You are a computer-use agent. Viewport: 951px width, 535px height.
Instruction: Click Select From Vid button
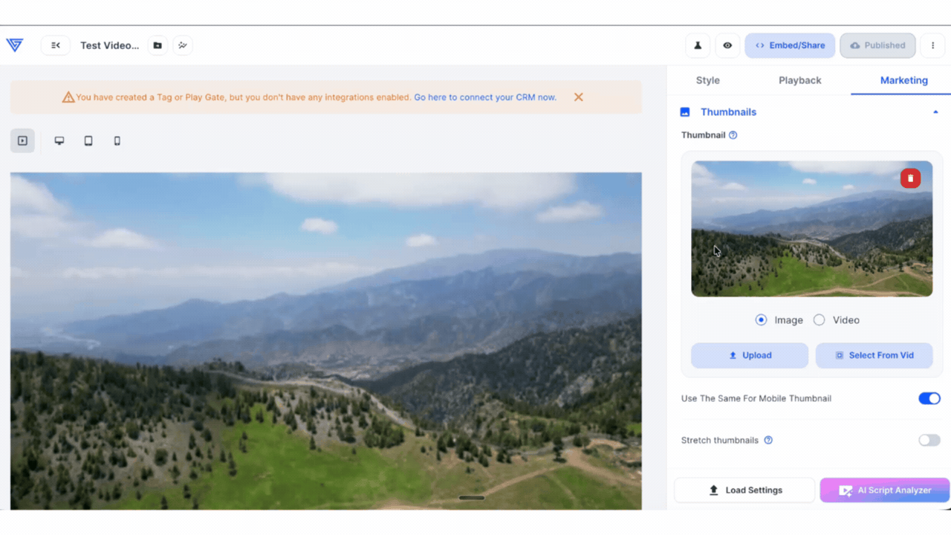pos(874,355)
